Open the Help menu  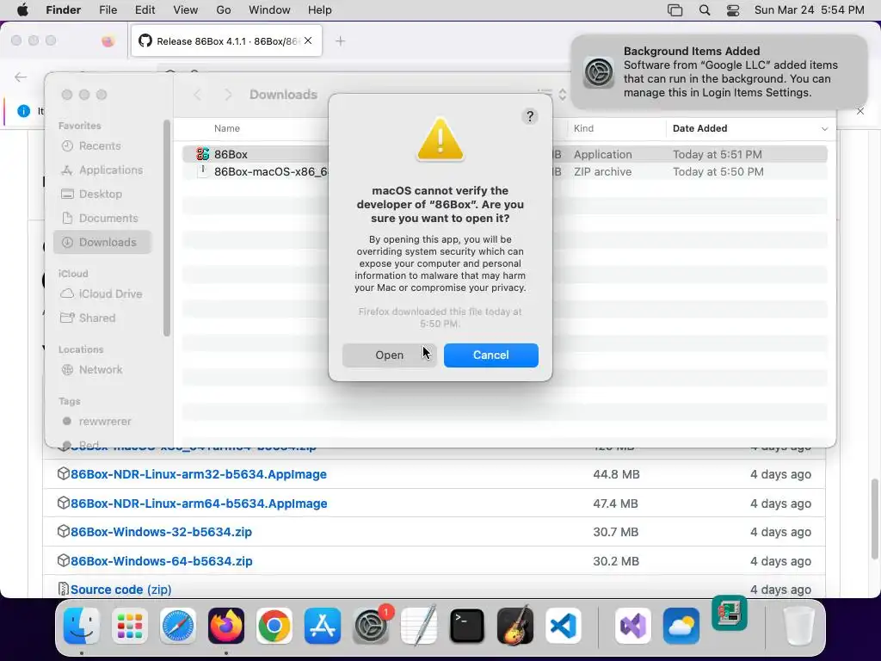click(320, 10)
